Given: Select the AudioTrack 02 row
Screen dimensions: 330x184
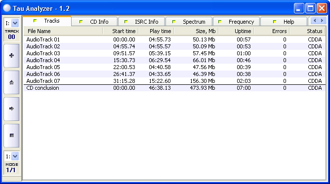Looking at the screenshot, I should click(174, 46).
